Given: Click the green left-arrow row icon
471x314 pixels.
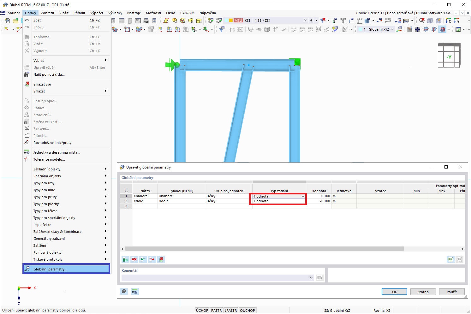Looking at the screenshot, I should coord(143,259).
